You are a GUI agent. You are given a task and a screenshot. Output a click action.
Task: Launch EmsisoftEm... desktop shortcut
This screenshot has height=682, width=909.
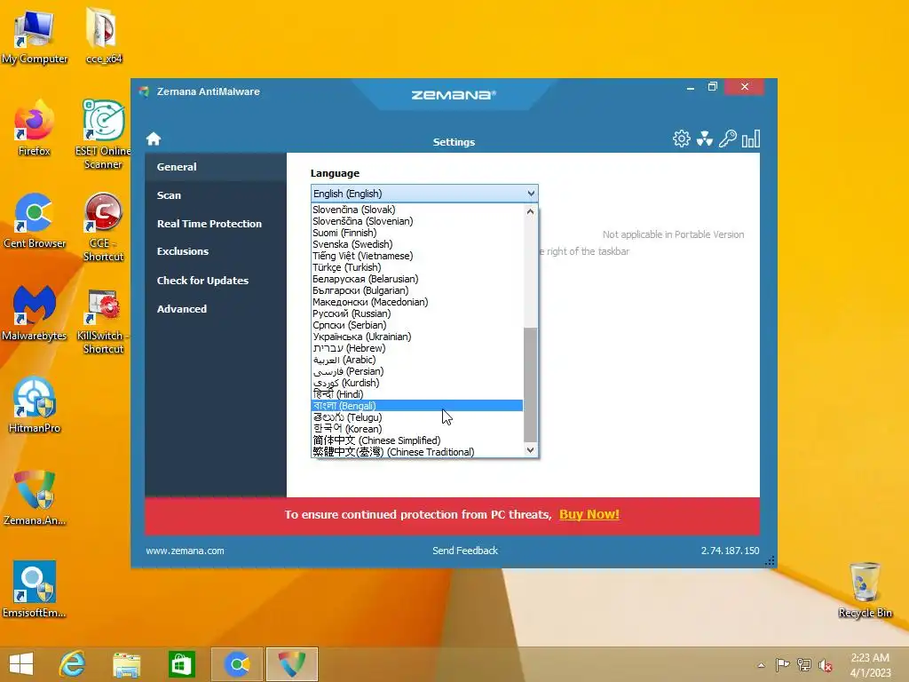[x=35, y=590]
